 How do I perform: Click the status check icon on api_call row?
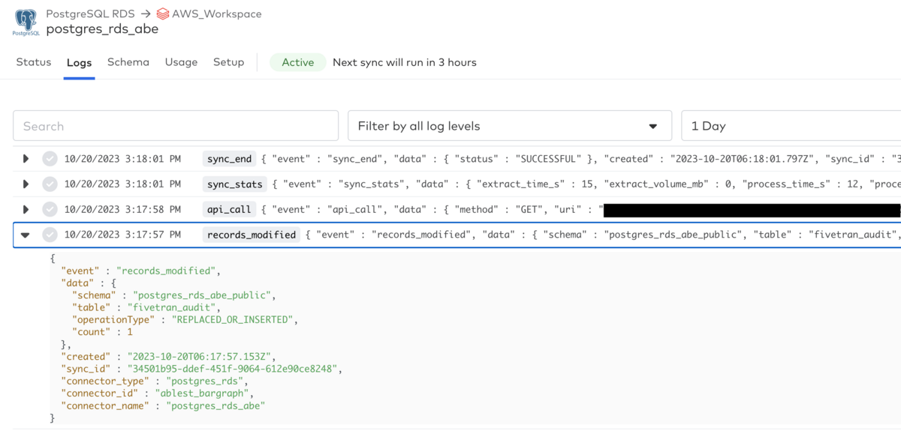[x=50, y=210]
